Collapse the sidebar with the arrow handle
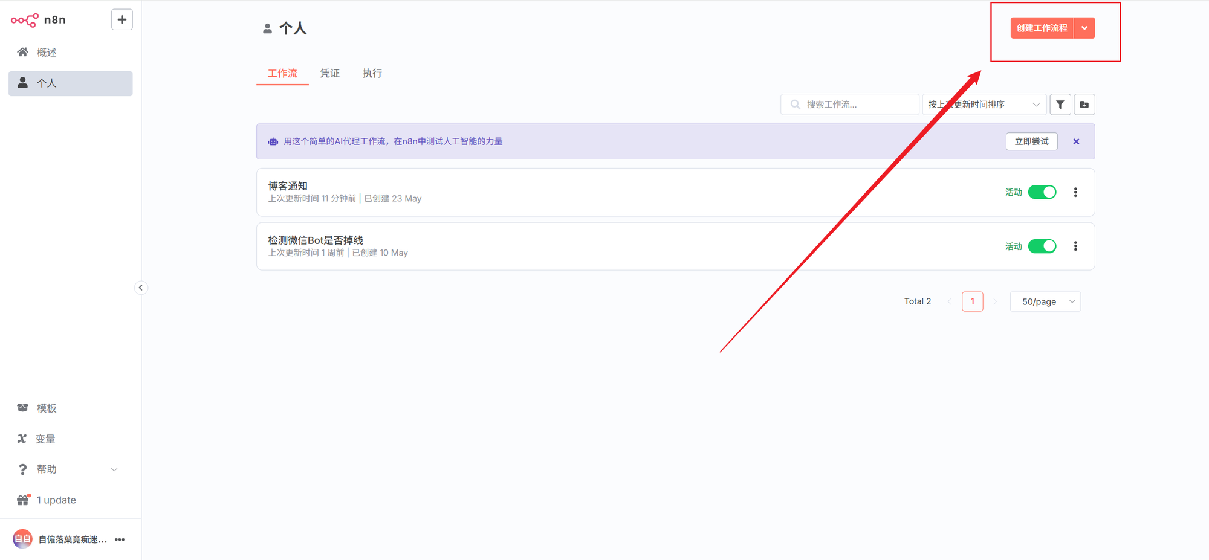The image size is (1209, 560). click(x=140, y=288)
